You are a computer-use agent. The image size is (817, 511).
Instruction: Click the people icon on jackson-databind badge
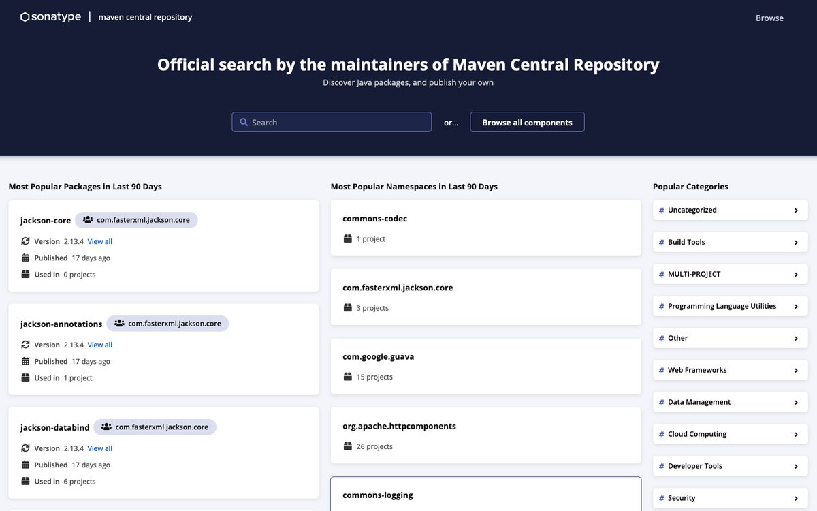coord(106,427)
